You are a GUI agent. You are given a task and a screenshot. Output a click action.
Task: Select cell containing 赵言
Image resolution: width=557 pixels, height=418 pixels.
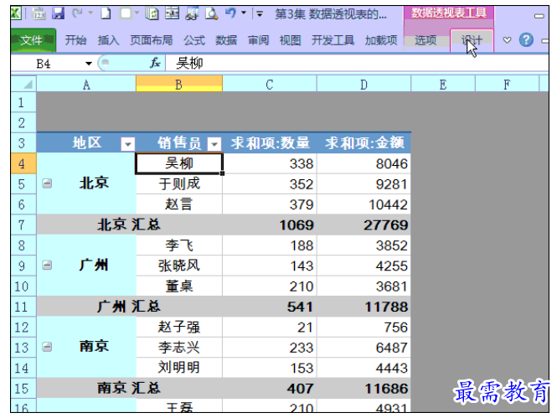179,204
